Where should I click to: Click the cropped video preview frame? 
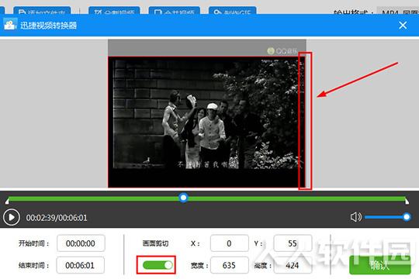(206, 122)
